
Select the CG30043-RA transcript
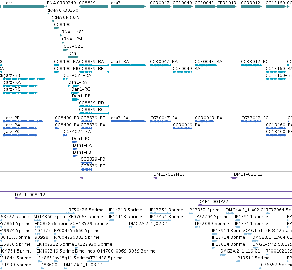tap(206, 65)
